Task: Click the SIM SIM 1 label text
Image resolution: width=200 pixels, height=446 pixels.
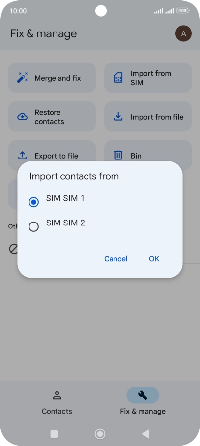Action: [65, 198]
